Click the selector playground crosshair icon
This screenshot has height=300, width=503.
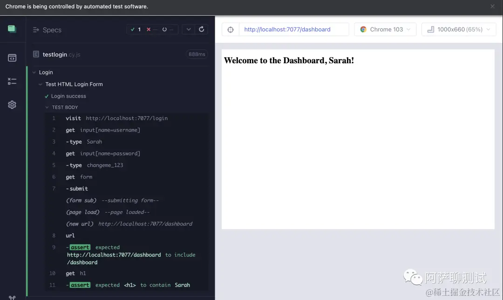(231, 29)
